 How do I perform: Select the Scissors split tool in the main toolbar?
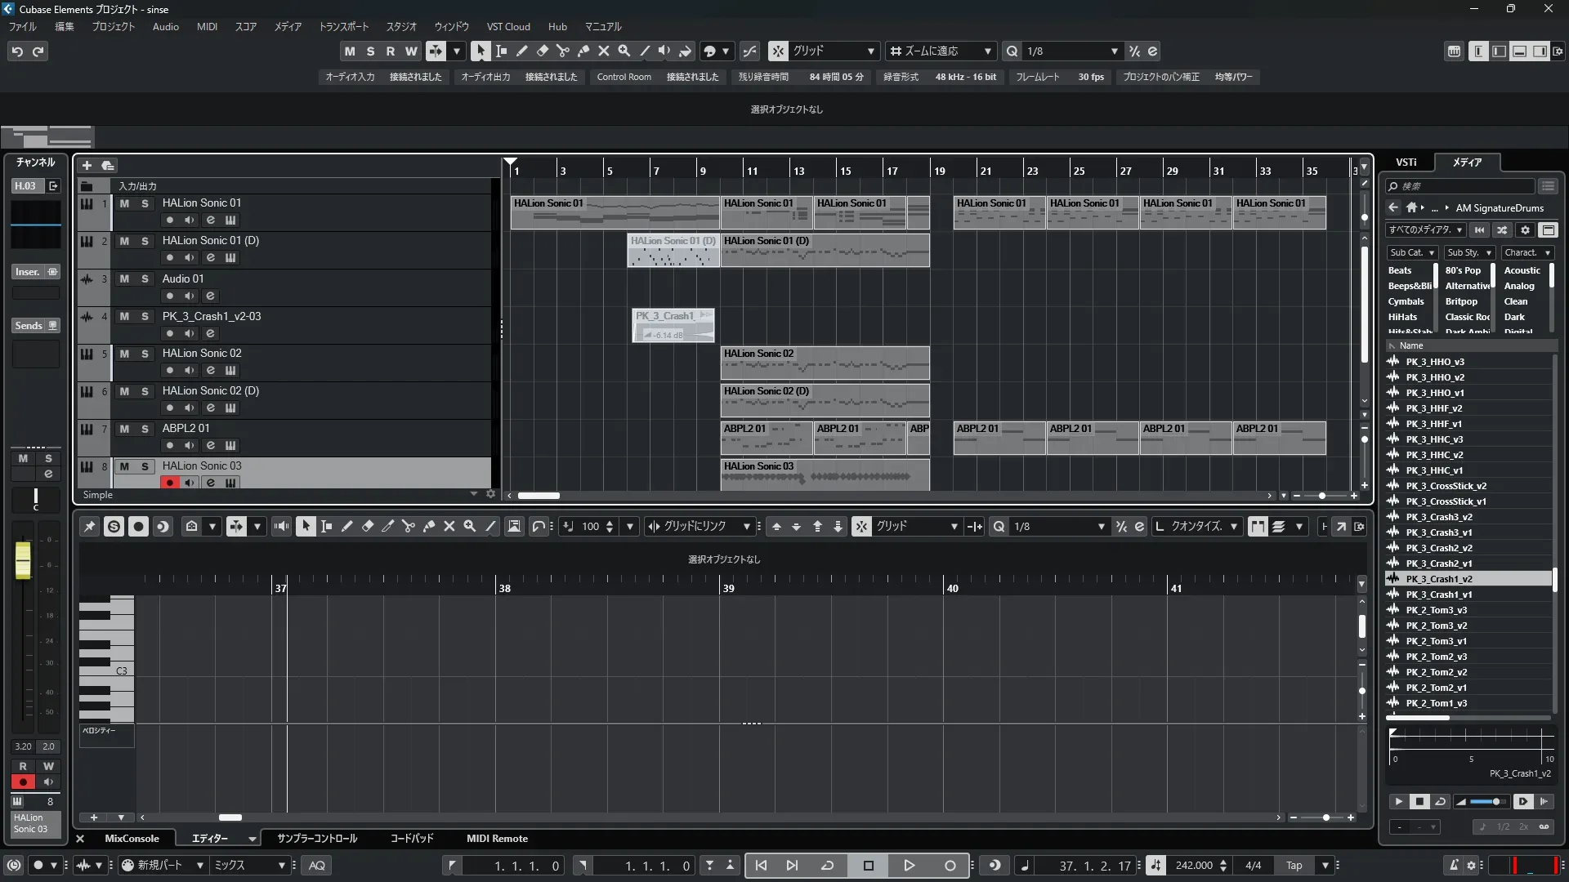562,51
